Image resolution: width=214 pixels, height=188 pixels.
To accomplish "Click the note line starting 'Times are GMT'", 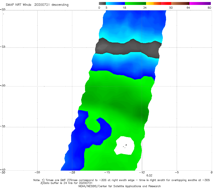I will point(121,180).
